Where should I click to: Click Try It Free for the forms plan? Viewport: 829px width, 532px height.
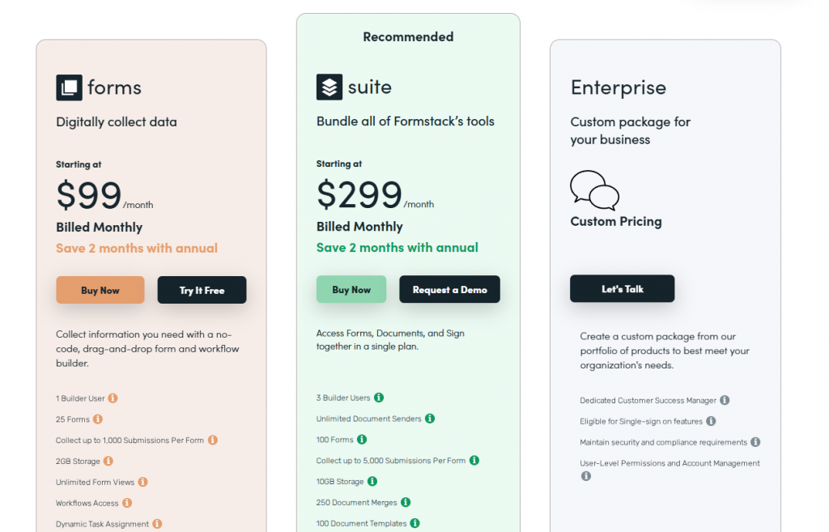coord(202,289)
